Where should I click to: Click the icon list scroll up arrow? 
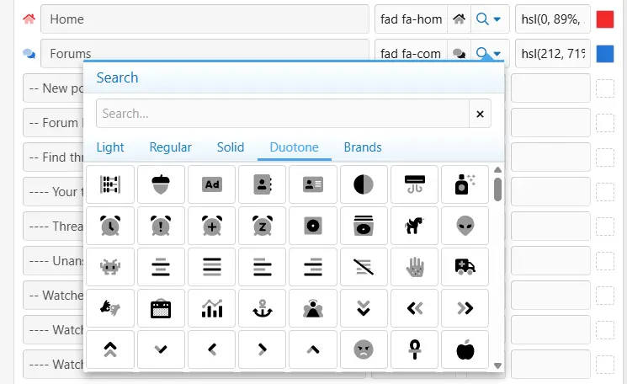(x=497, y=170)
